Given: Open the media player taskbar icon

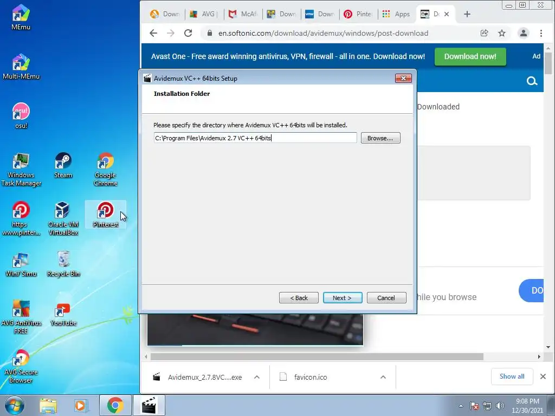Looking at the screenshot, I should tap(81, 406).
